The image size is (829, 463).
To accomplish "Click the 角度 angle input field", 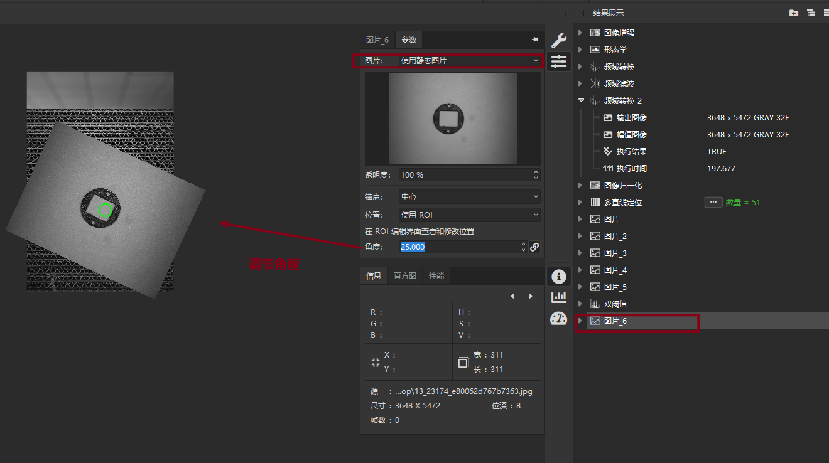I will click(x=458, y=247).
